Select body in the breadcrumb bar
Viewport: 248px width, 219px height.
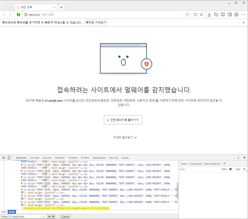(x=12, y=212)
